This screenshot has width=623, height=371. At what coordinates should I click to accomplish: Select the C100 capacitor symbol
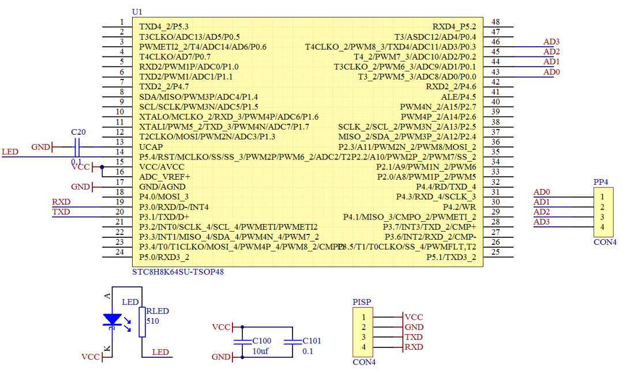242,342
